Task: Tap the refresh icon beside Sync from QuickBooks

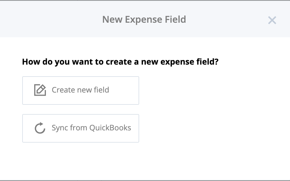Action: pyautogui.click(x=40, y=128)
